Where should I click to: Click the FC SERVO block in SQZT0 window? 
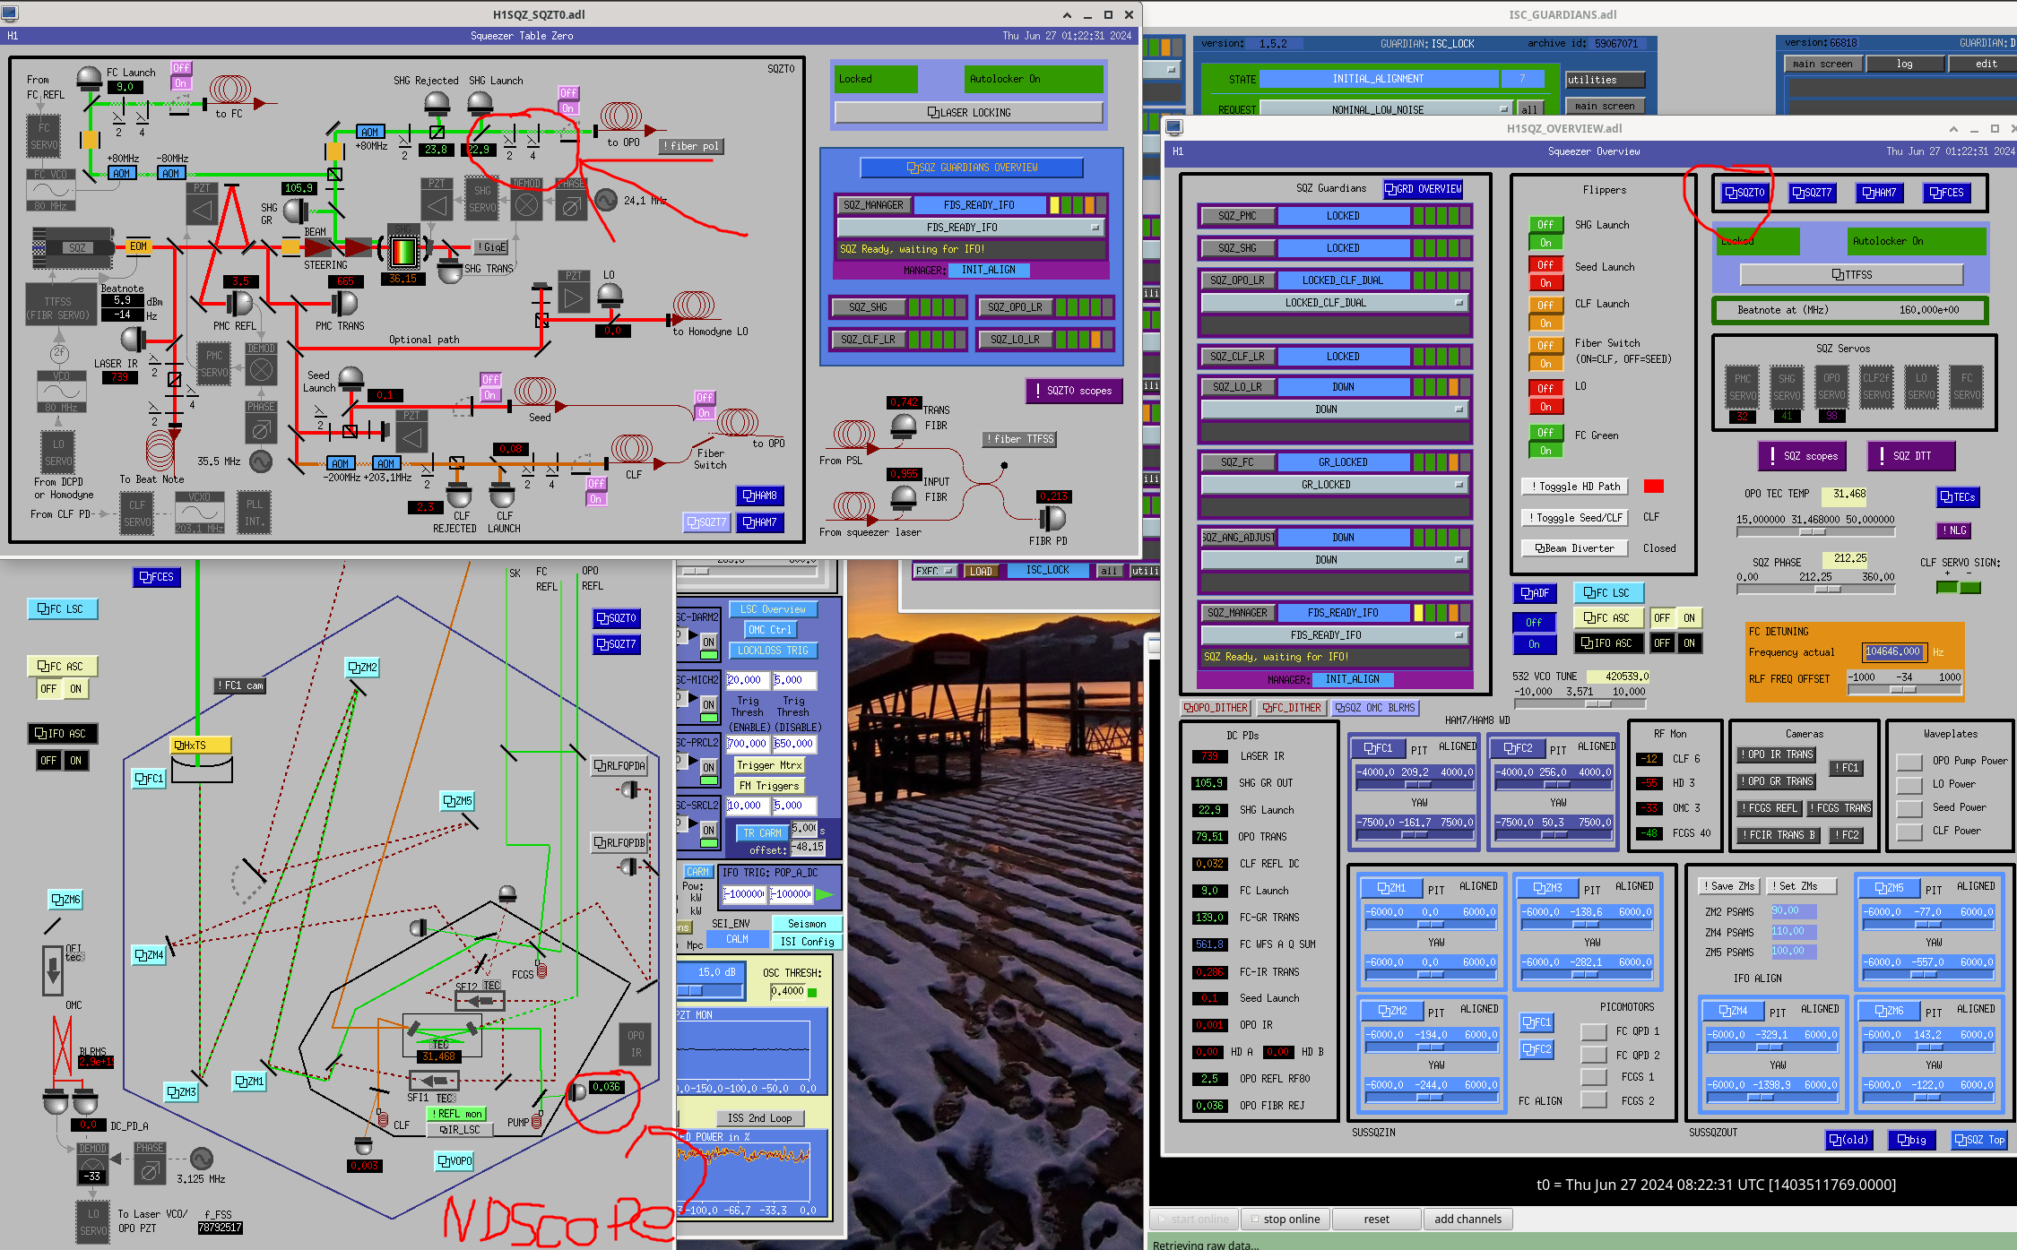pyautogui.click(x=44, y=136)
